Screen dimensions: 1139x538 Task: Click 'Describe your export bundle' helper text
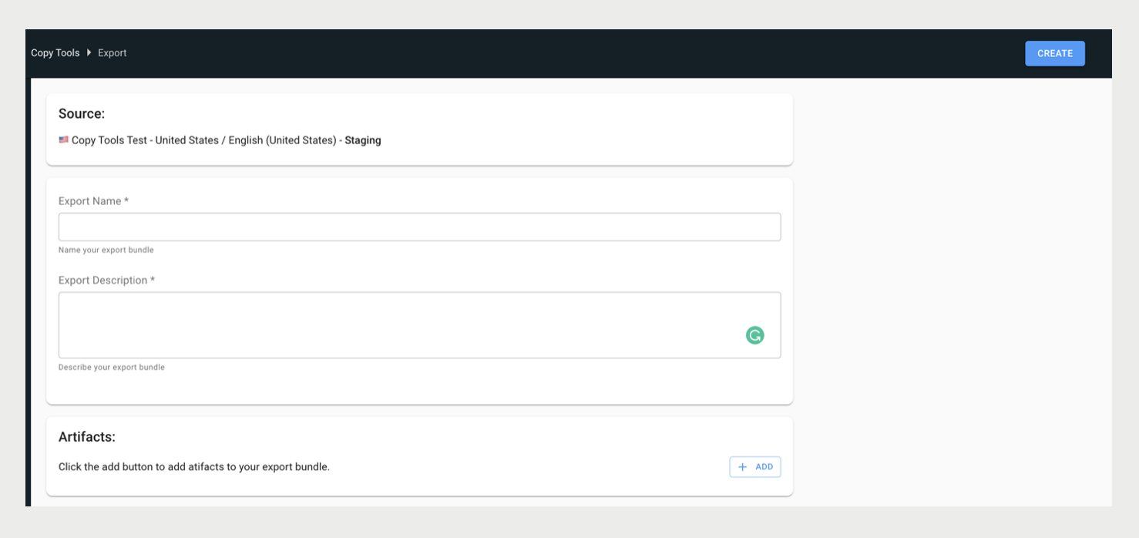pos(112,368)
